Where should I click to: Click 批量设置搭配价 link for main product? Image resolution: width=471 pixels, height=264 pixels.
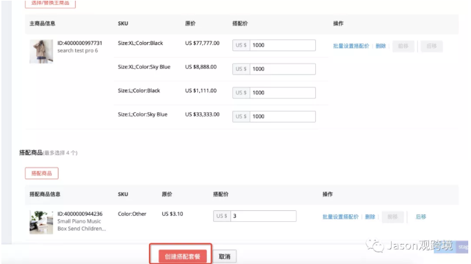point(351,46)
